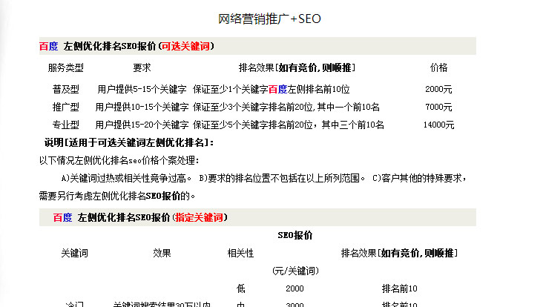Click the 要求 column header

(142, 67)
